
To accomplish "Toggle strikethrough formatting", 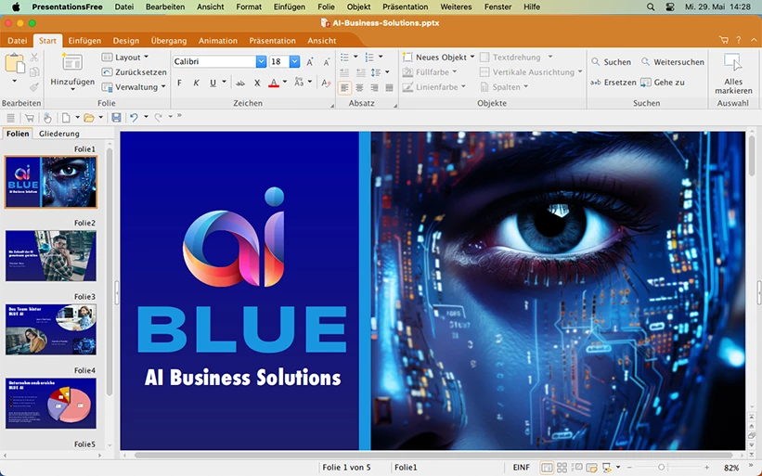I will pyautogui.click(x=240, y=84).
